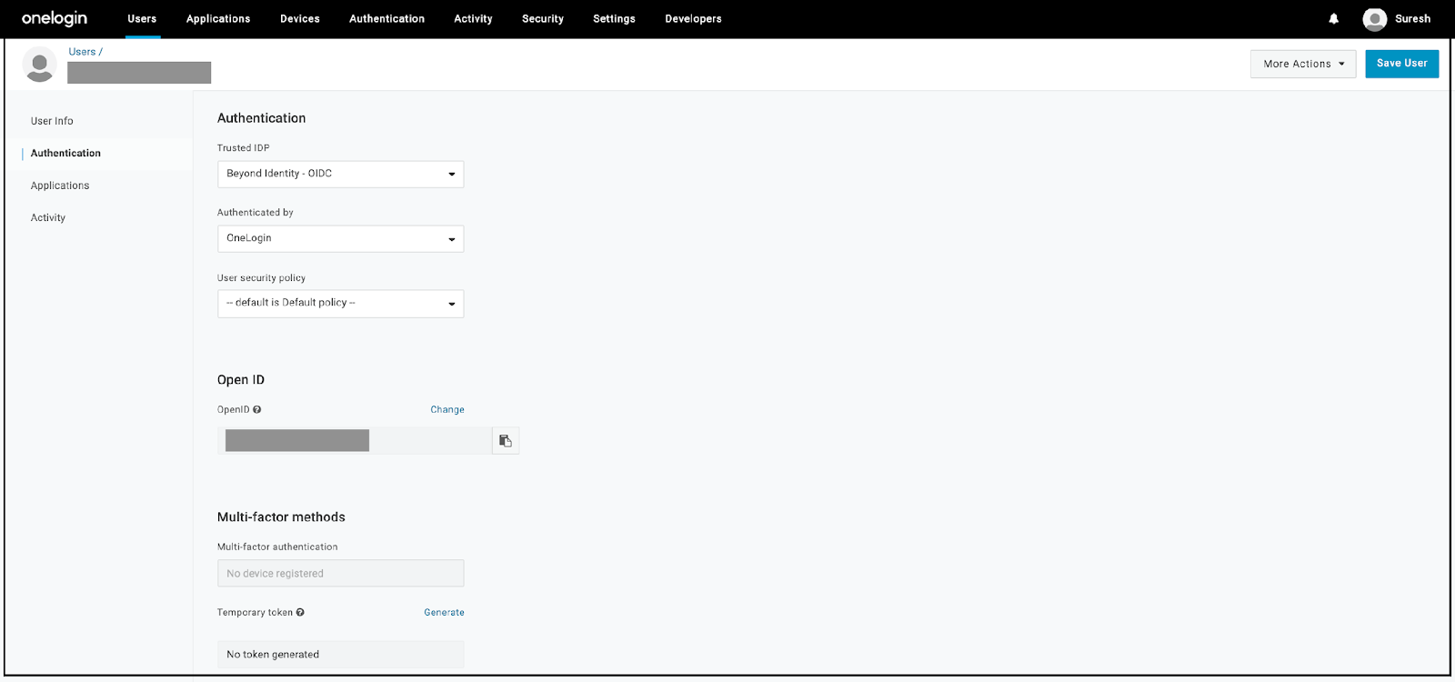1455x682 pixels.
Task: Click the OpenID value field
Action: 355,441
